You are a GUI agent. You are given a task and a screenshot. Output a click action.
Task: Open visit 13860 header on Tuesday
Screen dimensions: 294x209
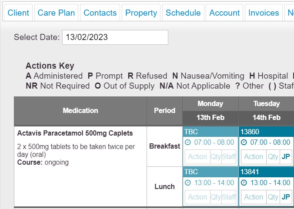coord(267,132)
